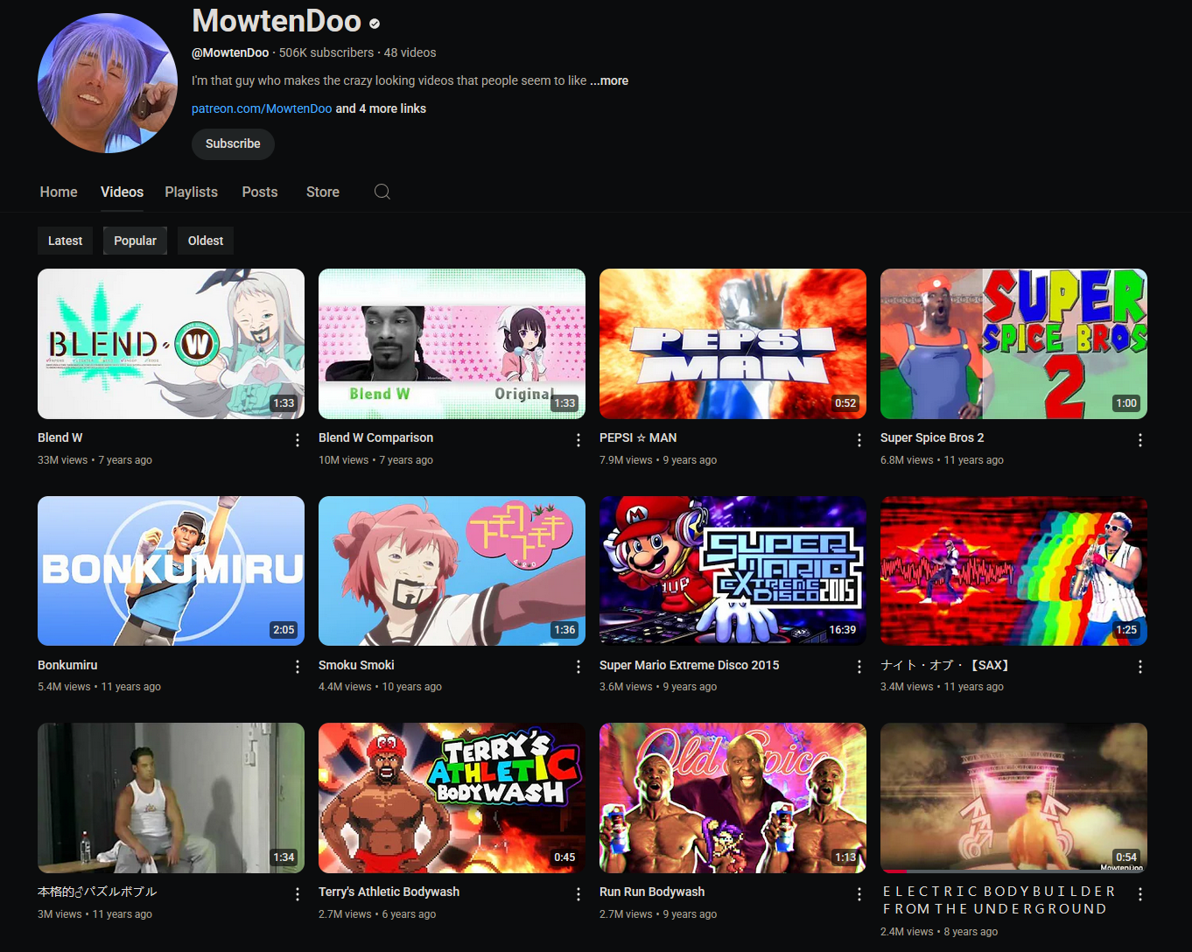
Task: Open the Bonkumiru title link
Action: pos(67,665)
